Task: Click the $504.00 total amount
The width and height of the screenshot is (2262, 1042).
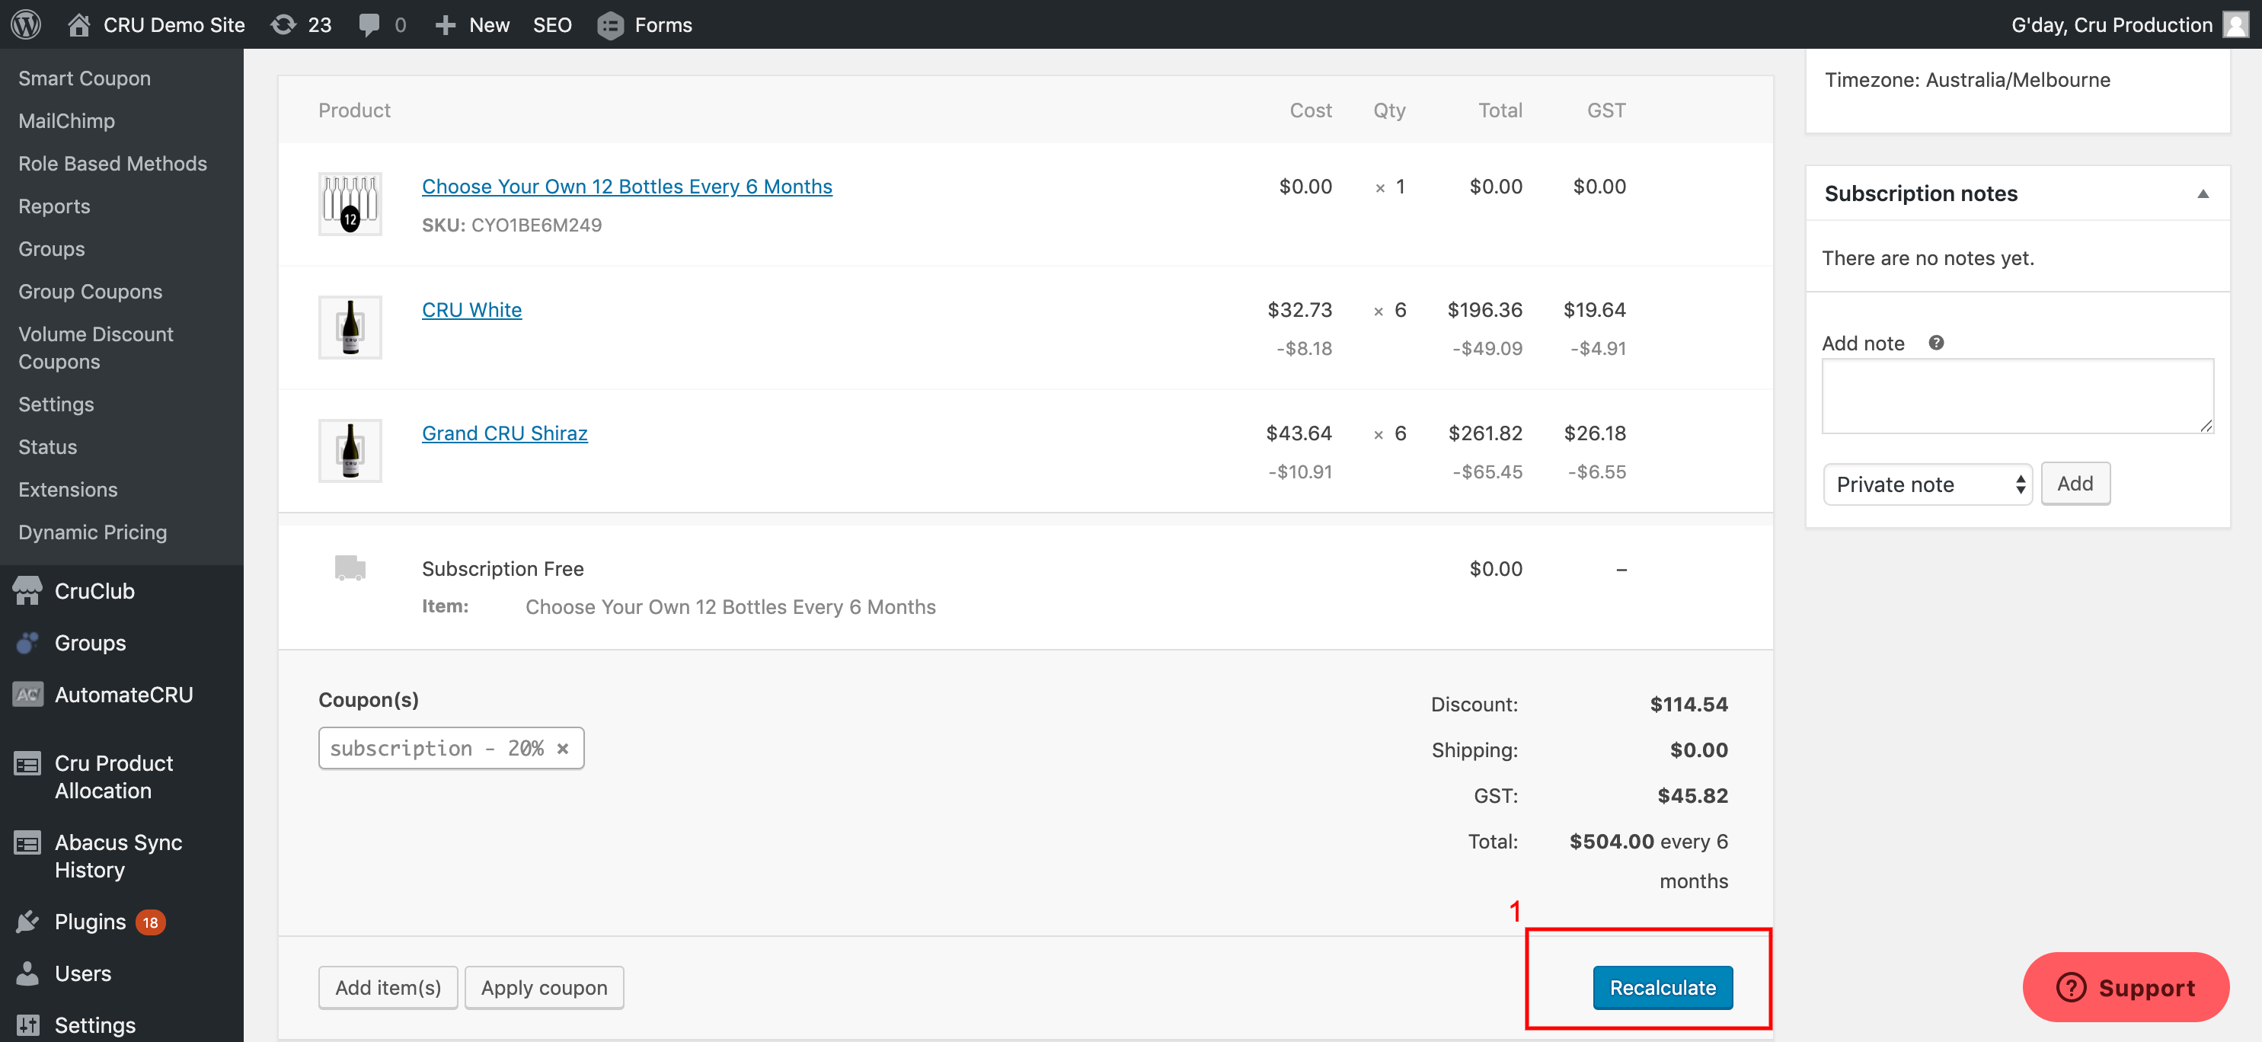Action: [x=1612, y=841]
